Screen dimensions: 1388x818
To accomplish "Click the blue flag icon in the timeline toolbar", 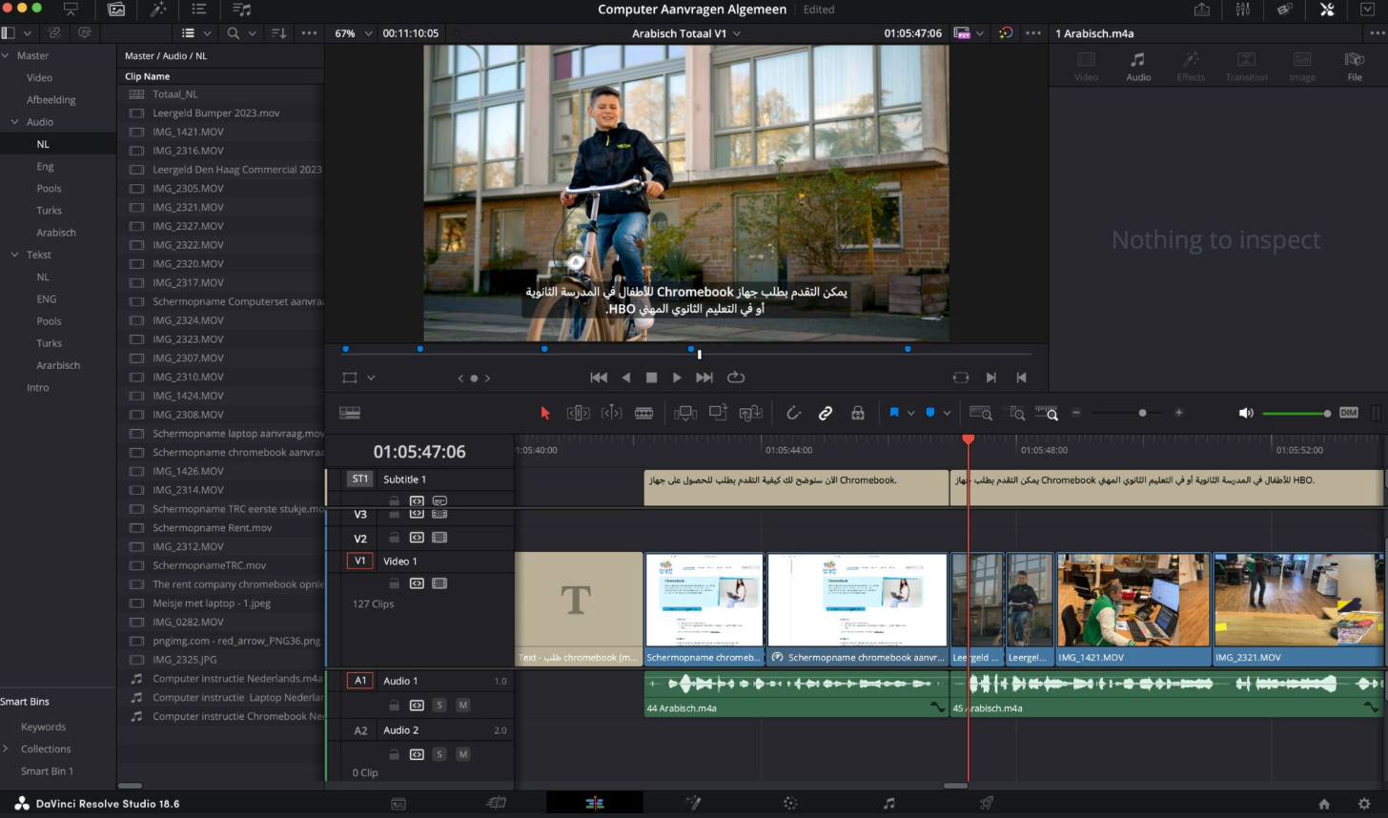I will [894, 413].
